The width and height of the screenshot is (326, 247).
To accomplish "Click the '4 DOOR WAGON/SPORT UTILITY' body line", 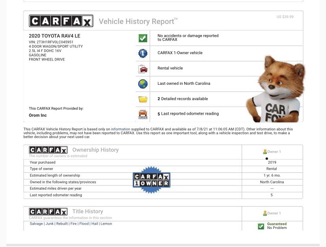I will (56, 46).
